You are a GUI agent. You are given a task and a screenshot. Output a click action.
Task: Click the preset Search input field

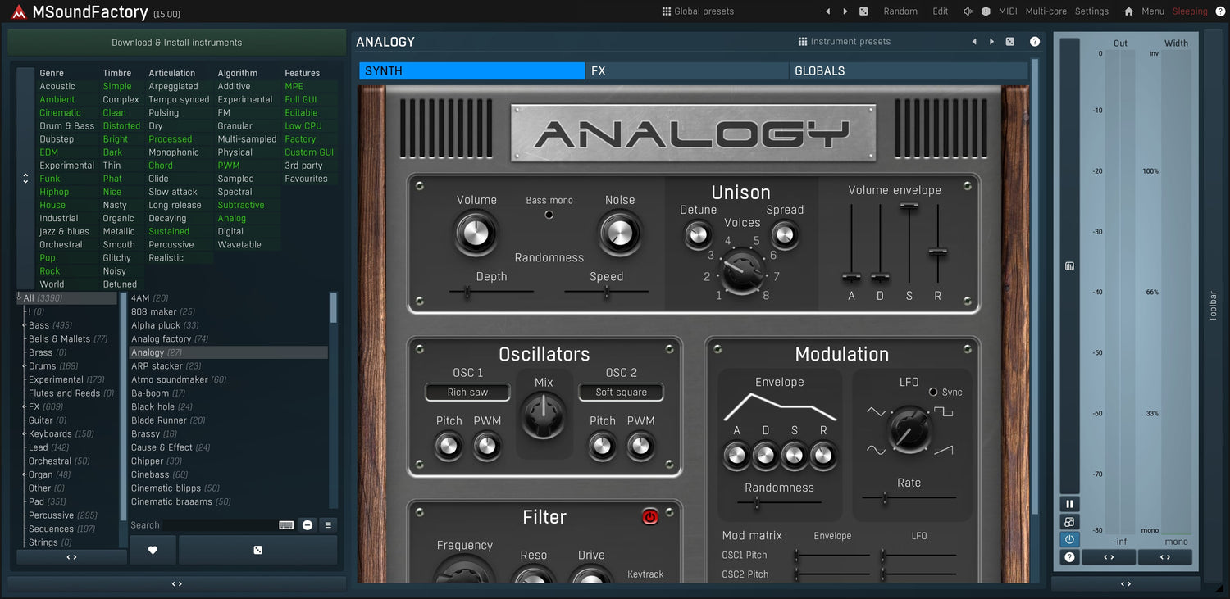pos(219,525)
